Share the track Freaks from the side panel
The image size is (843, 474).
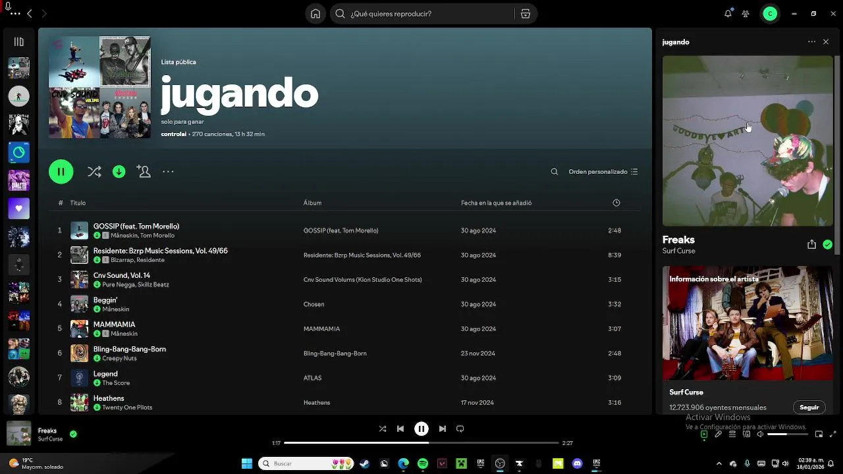pos(811,244)
